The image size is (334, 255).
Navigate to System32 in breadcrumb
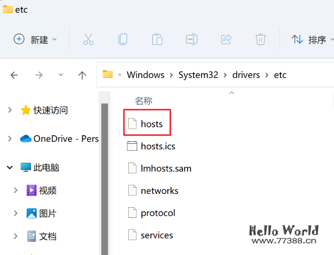(x=198, y=75)
